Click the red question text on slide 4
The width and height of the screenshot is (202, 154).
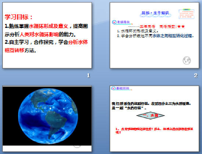point(154,131)
